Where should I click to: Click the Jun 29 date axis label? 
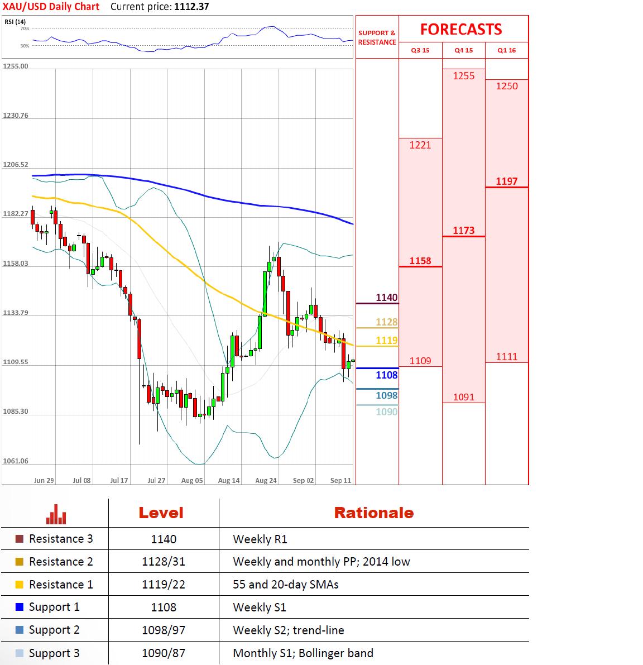click(x=44, y=481)
